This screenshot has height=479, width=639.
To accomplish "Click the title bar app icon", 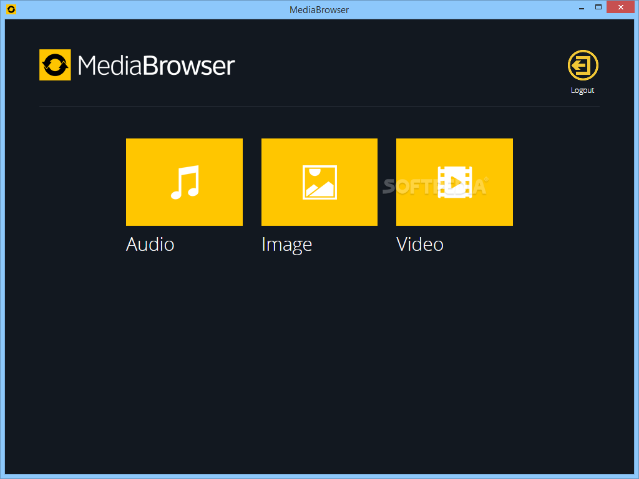I will (11, 9).
